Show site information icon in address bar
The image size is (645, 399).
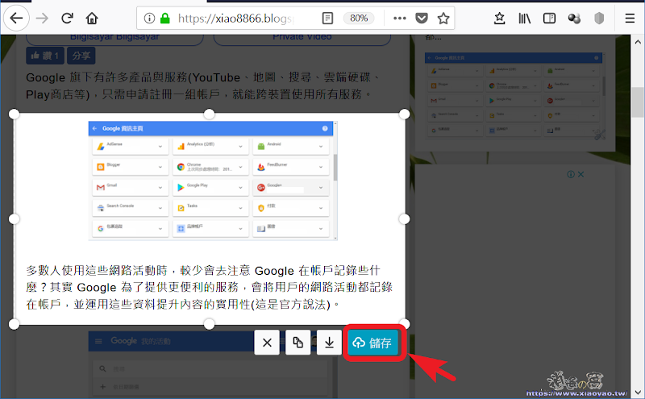pos(149,18)
